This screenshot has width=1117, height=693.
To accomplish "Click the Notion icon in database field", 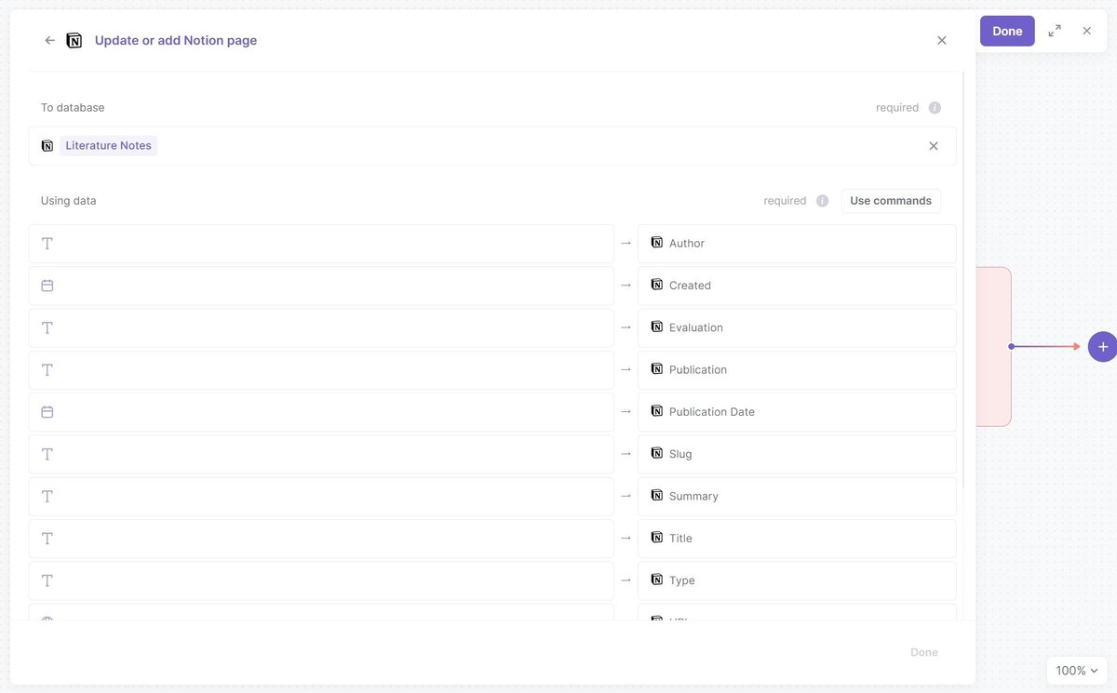I will [x=47, y=146].
